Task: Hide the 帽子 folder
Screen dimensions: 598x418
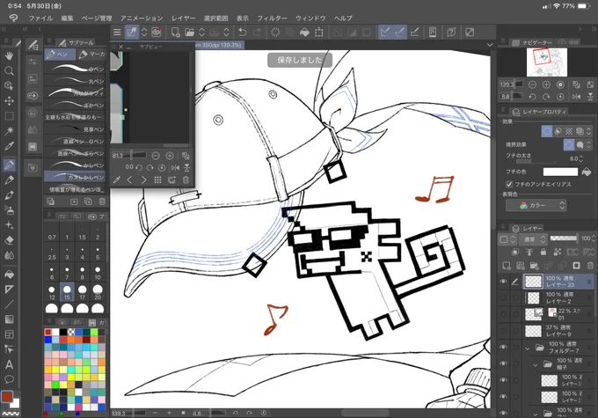Action: 503,363
